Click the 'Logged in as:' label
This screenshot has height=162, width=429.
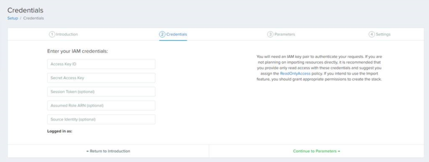[60, 131]
